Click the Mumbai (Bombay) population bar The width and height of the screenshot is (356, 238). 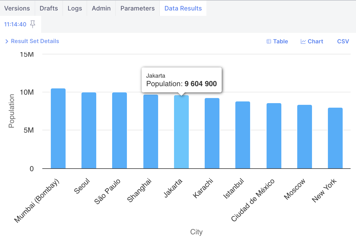58,129
